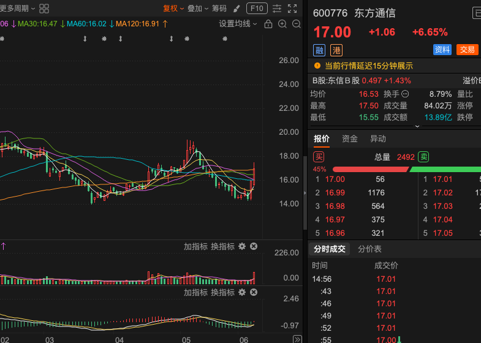Click the 融 margin trading badge
The image size is (481, 343).
point(319,50)
